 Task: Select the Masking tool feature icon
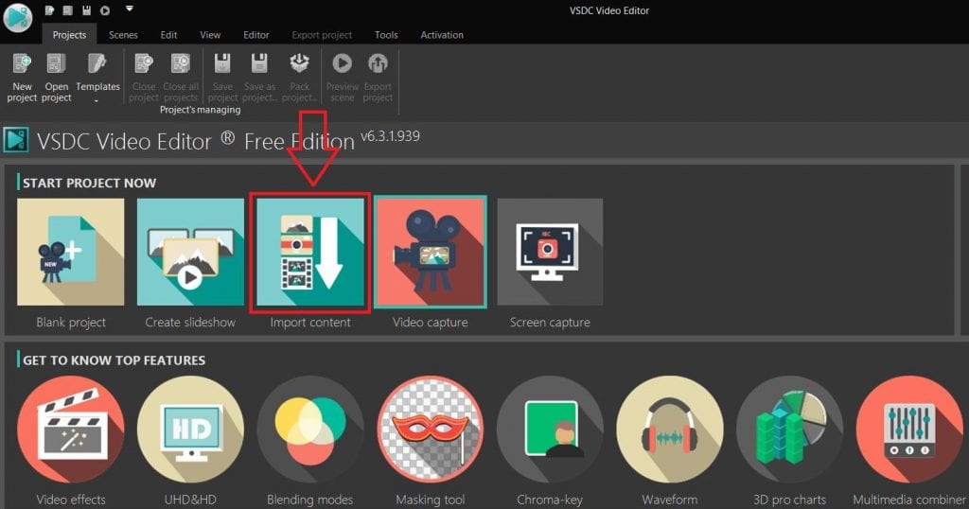click(430, 430)
